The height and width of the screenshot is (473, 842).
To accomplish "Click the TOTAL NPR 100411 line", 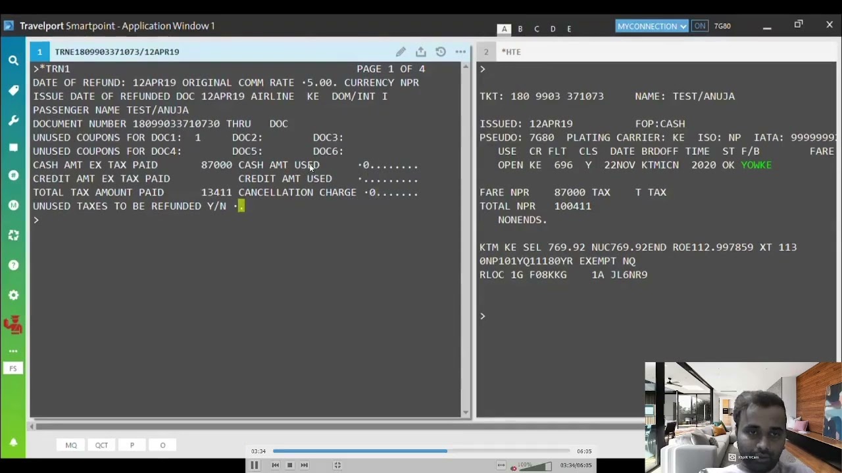I will click(x=535, y=206).
